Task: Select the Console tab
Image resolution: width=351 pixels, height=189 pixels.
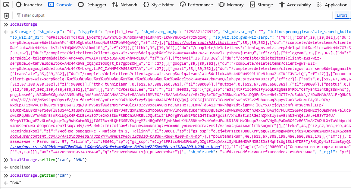Action: point(60,5)
